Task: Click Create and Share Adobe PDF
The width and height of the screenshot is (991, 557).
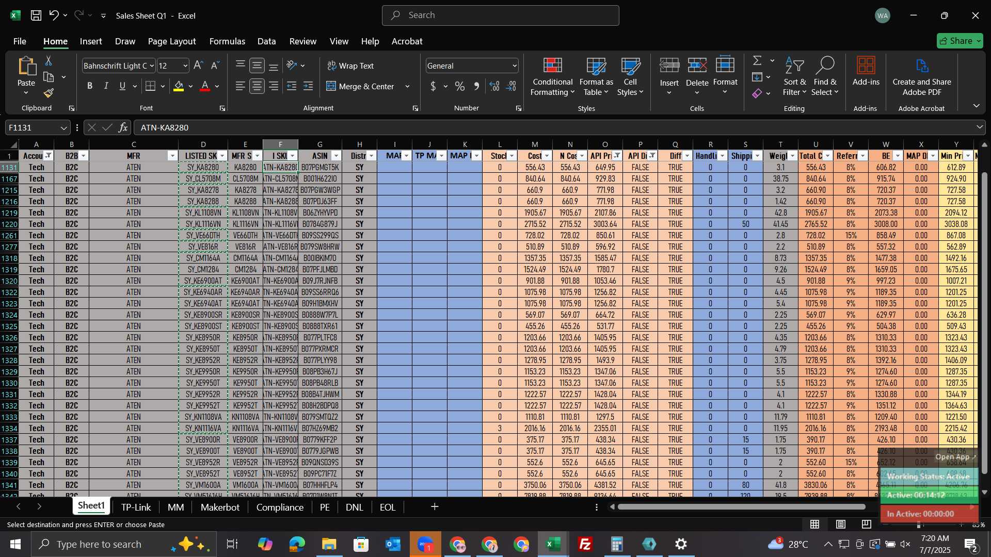Action: (x=922, y=76)
